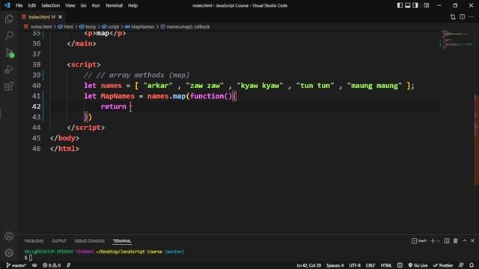
Task: Open the Explorer view in activity bar
Action: (9, 19)
